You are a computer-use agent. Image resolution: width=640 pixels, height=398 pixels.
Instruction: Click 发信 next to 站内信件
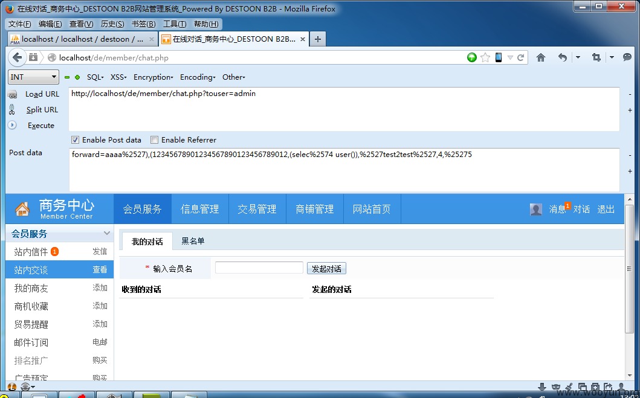pos(100,252)
